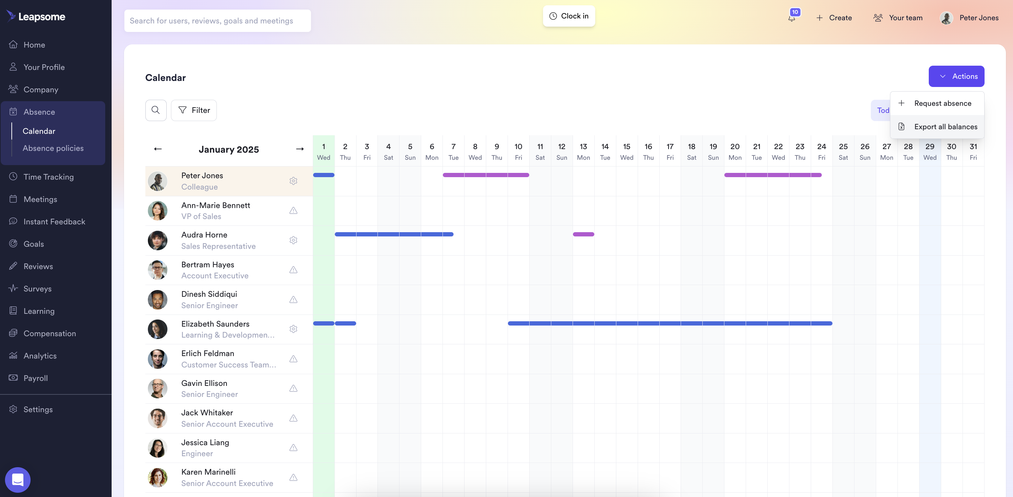The image size is (1013, 497).
Task: Advance to next month arrow
Action: click(300, 149)
